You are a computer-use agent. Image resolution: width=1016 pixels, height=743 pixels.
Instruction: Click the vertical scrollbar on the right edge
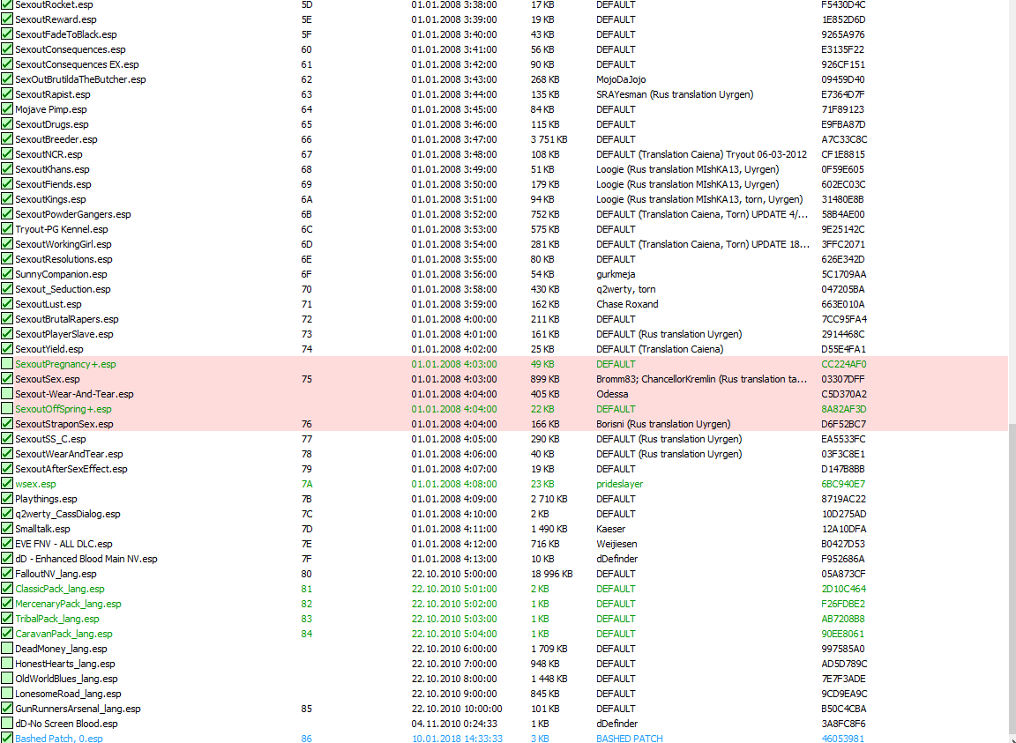(x=1011, y=573)
